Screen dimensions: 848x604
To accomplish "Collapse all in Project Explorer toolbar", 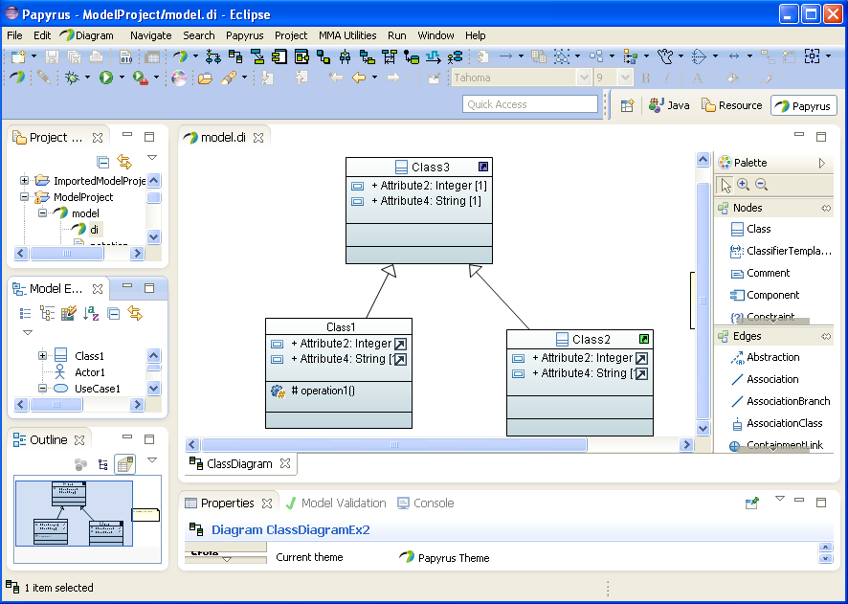I will point(102,162).
